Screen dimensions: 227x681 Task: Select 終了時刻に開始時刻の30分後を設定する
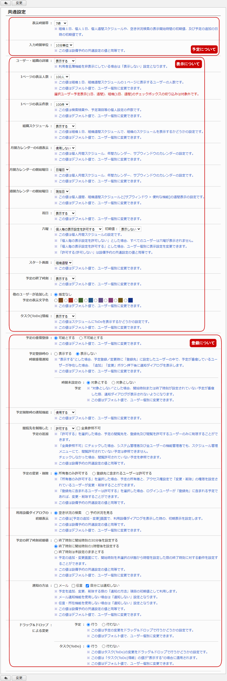pos(56,540)
